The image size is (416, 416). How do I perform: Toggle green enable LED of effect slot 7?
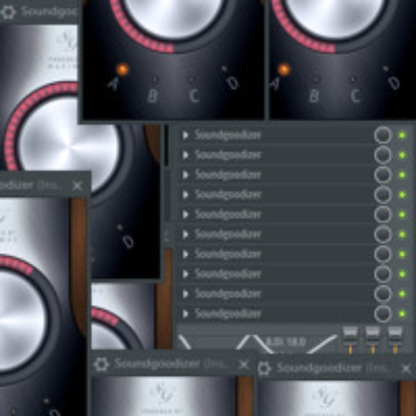402,255
